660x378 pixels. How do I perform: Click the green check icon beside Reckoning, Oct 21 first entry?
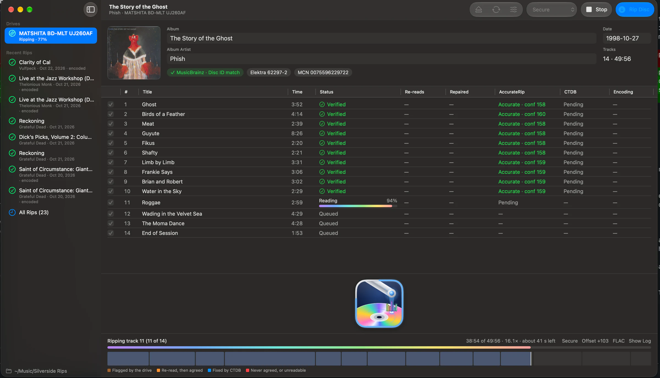[12, 121]
